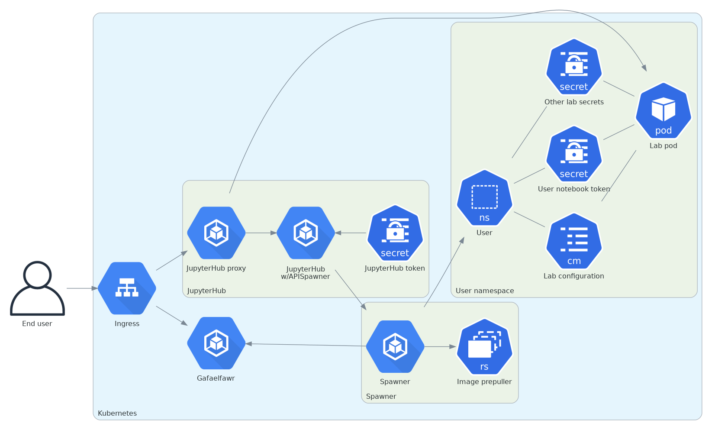This screenshot has height=433, width=715.
Task: Click the "Kubernetes" cluster label
Action: pyautogui.click(x=117, y=414)
